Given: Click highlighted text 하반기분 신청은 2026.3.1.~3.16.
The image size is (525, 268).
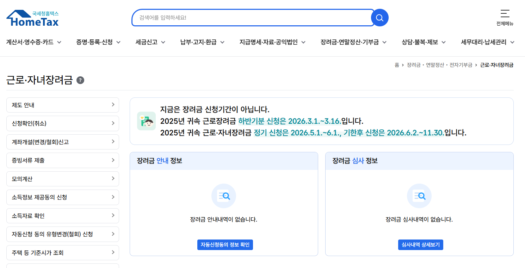Looking at the screenshot, I should click(x=290, y=121).
